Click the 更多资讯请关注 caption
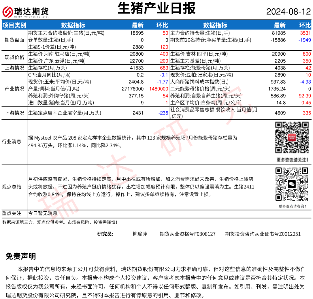Image resolution: width=313 pixels, height=299 pixels. click(x=292, y=160)
